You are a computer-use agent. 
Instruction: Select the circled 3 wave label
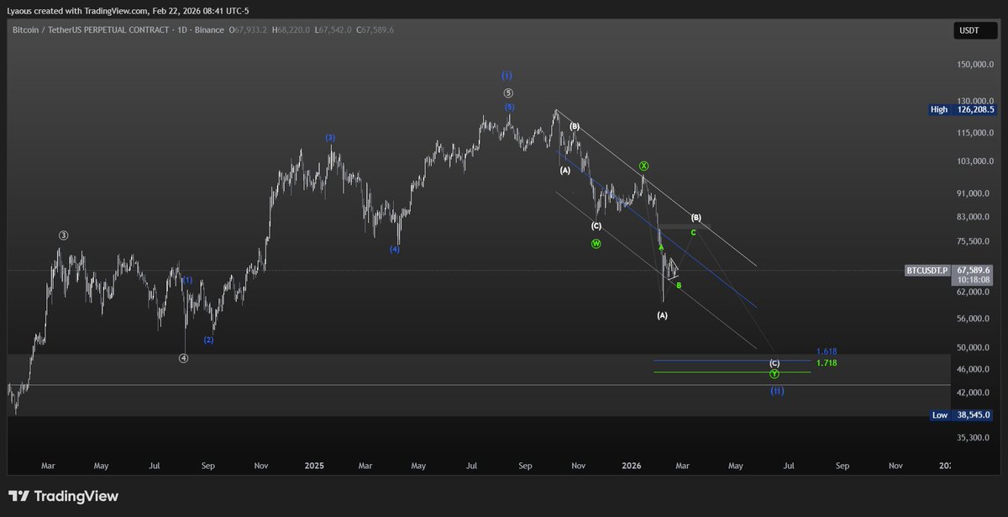pyautogui.click(x=63, y=235)
